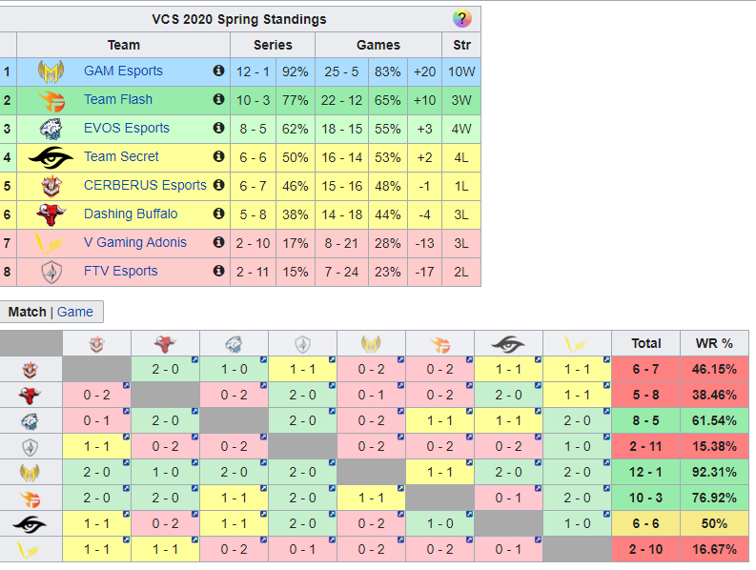Click the EVOS Esports logo in standings
Viewport: 756px width, 570px height.
click(51, 129)
